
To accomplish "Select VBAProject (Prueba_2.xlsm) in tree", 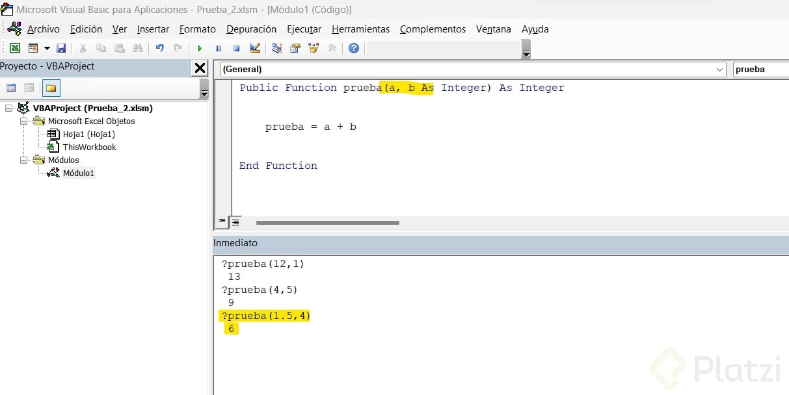I will click(x=93, y=108).
